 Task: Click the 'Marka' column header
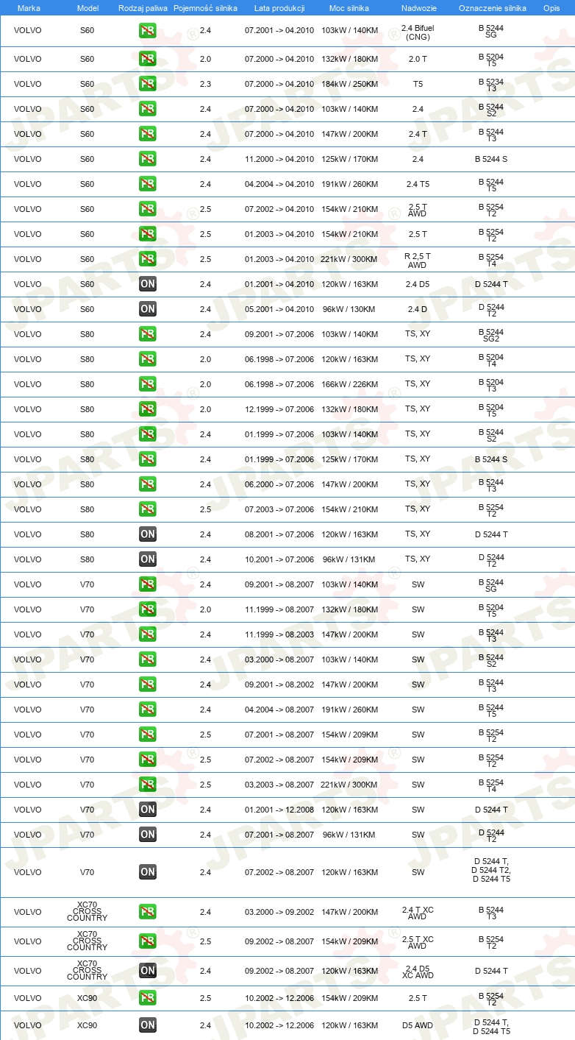point(29,7)
